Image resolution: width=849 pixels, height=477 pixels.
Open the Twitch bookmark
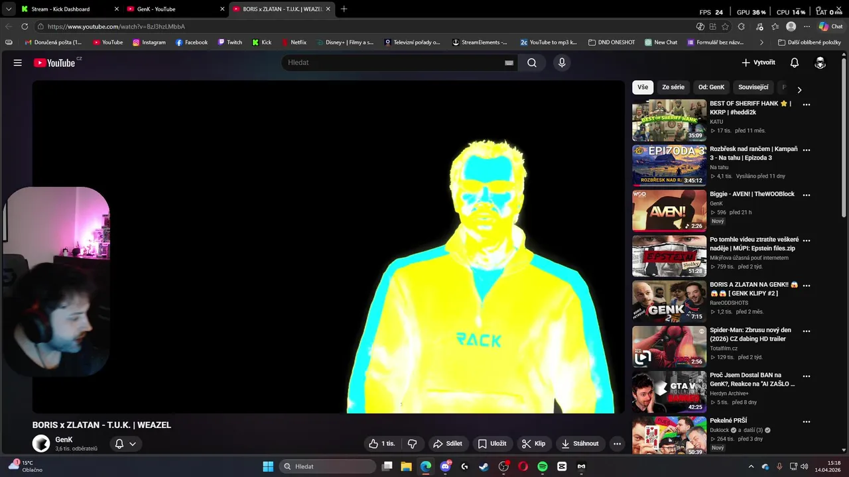(x=230, y=42)
